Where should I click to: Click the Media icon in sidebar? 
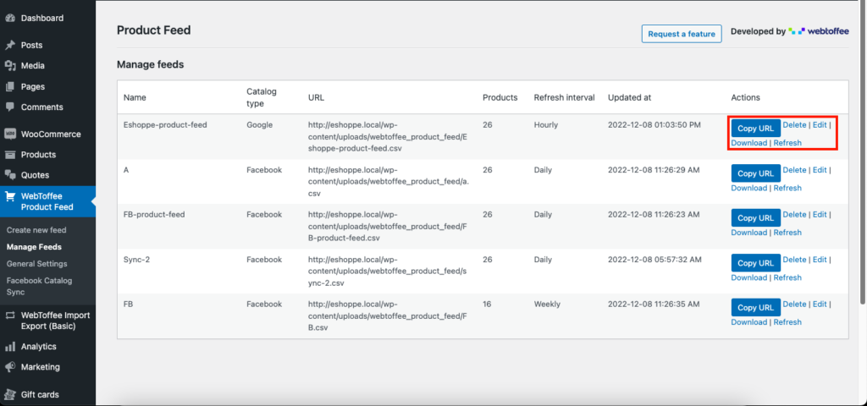pos(9,66)
